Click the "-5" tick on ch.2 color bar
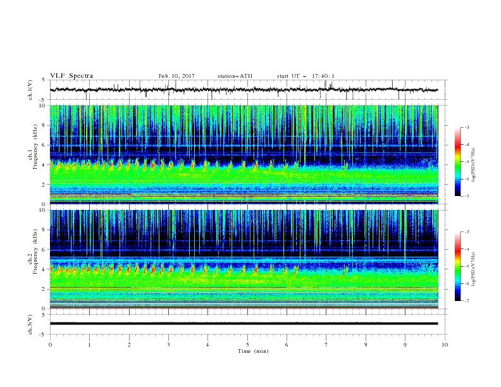The width and height of the screenshot is (501, 387). [467, 266]
